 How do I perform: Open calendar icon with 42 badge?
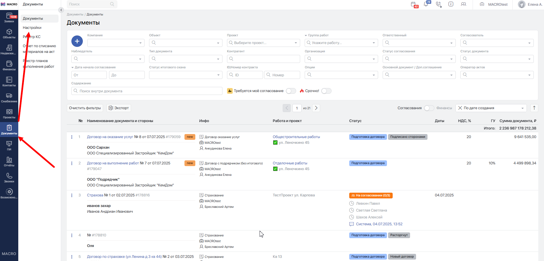413,4
